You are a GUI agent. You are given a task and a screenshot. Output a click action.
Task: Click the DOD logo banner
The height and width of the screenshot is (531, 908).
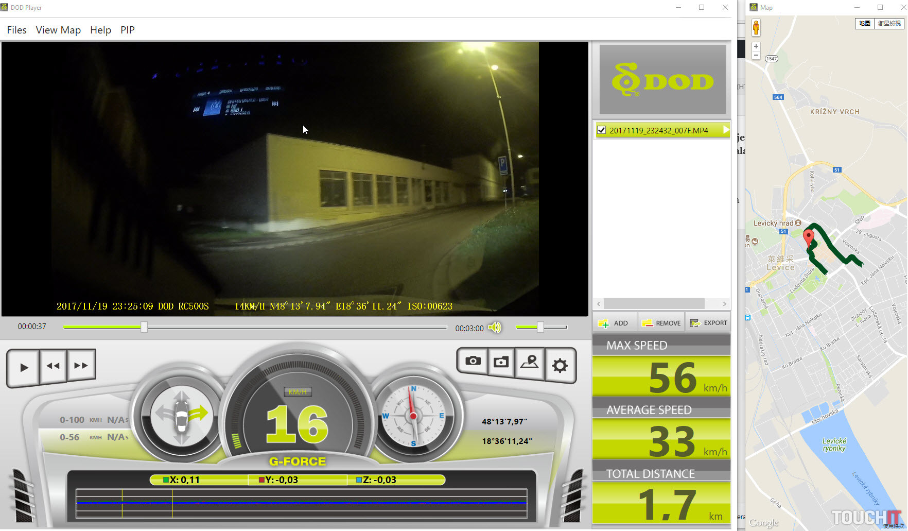pyautogui.click(x=662, y=79)
